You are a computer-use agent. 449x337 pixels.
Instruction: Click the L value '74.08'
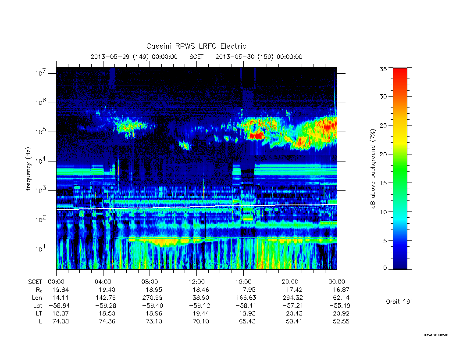click(61, 321)
